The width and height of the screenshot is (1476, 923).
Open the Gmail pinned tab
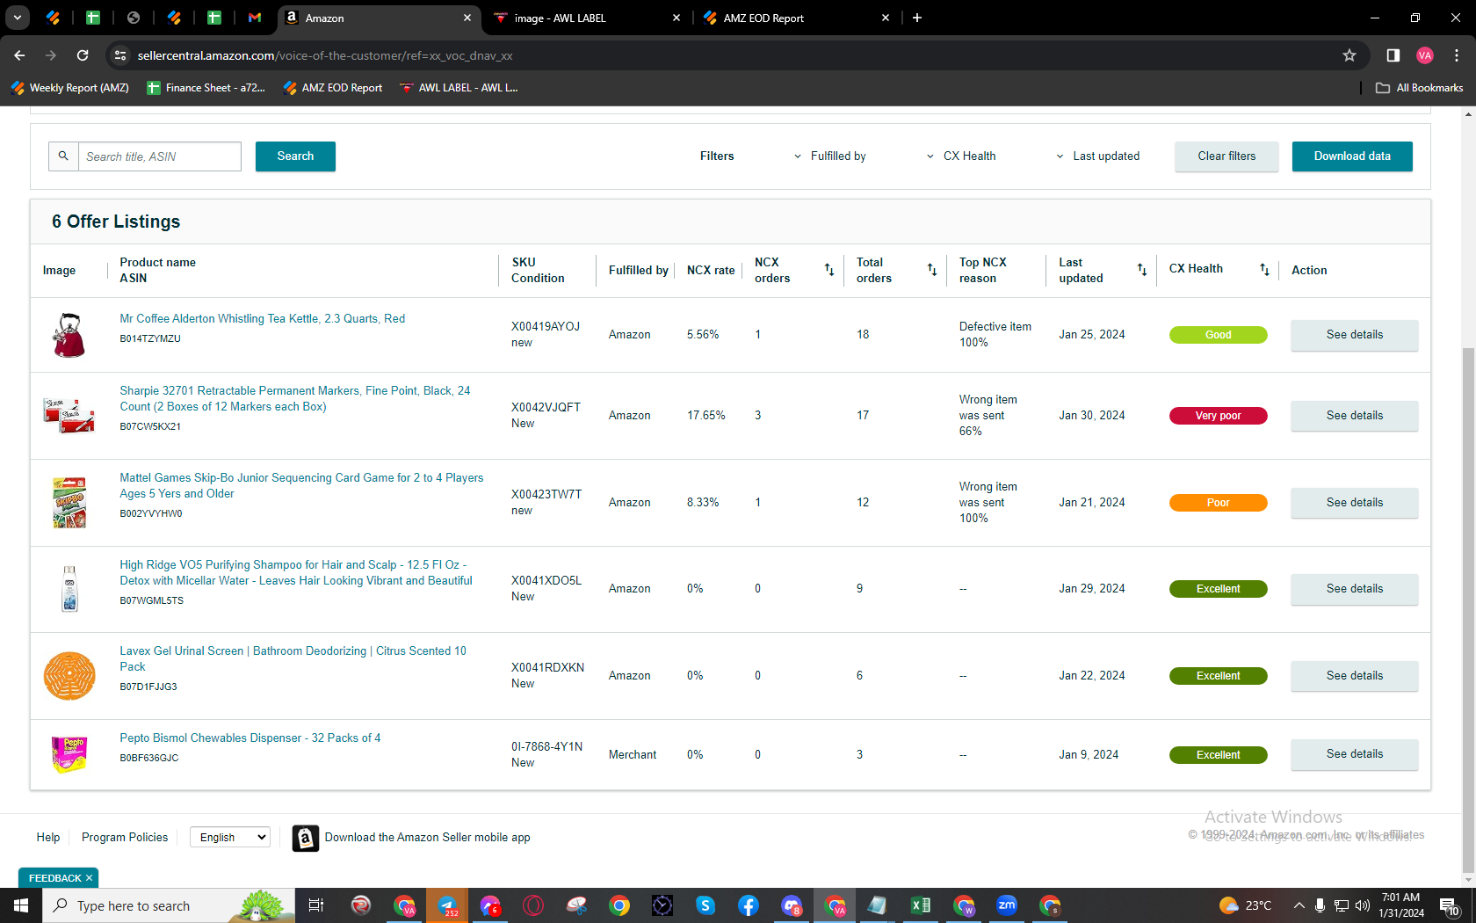tap(255, 18)
